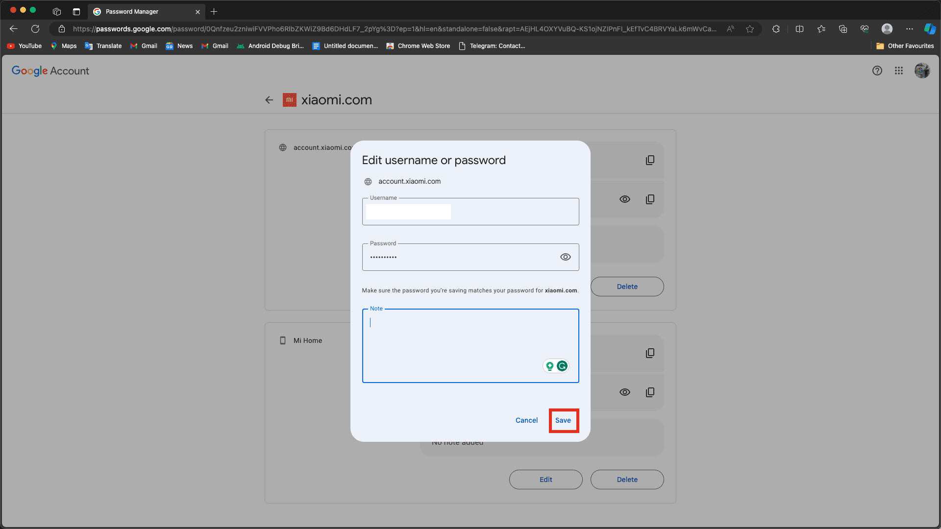Viewport: 941px width, 529px height.
Task: Select the Password Manager tab
Action: 132,12
